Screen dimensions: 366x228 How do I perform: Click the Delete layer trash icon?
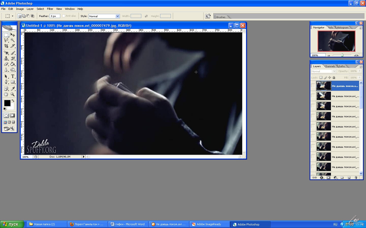pyautogui.click(x=356, y=178)
